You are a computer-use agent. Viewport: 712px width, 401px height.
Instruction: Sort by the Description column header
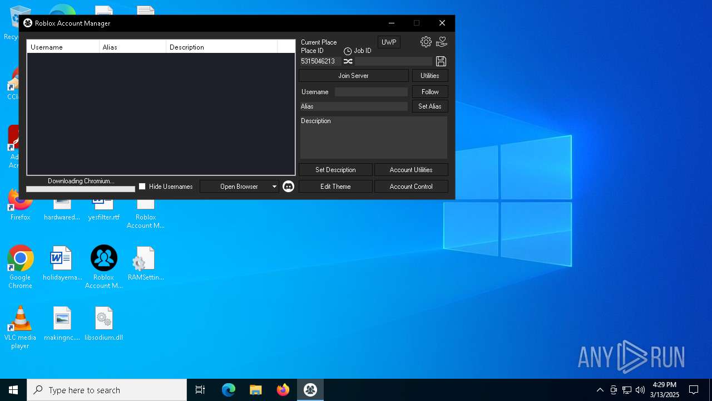click(222, 47)
